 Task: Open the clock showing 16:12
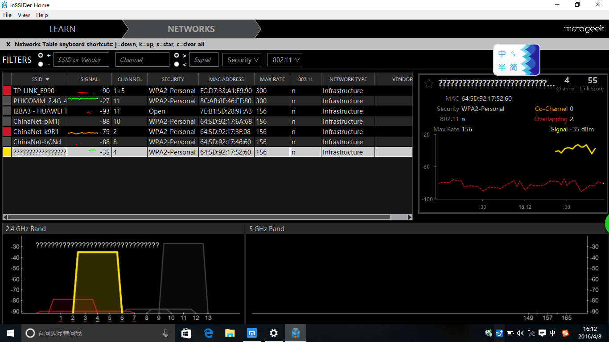590,333
